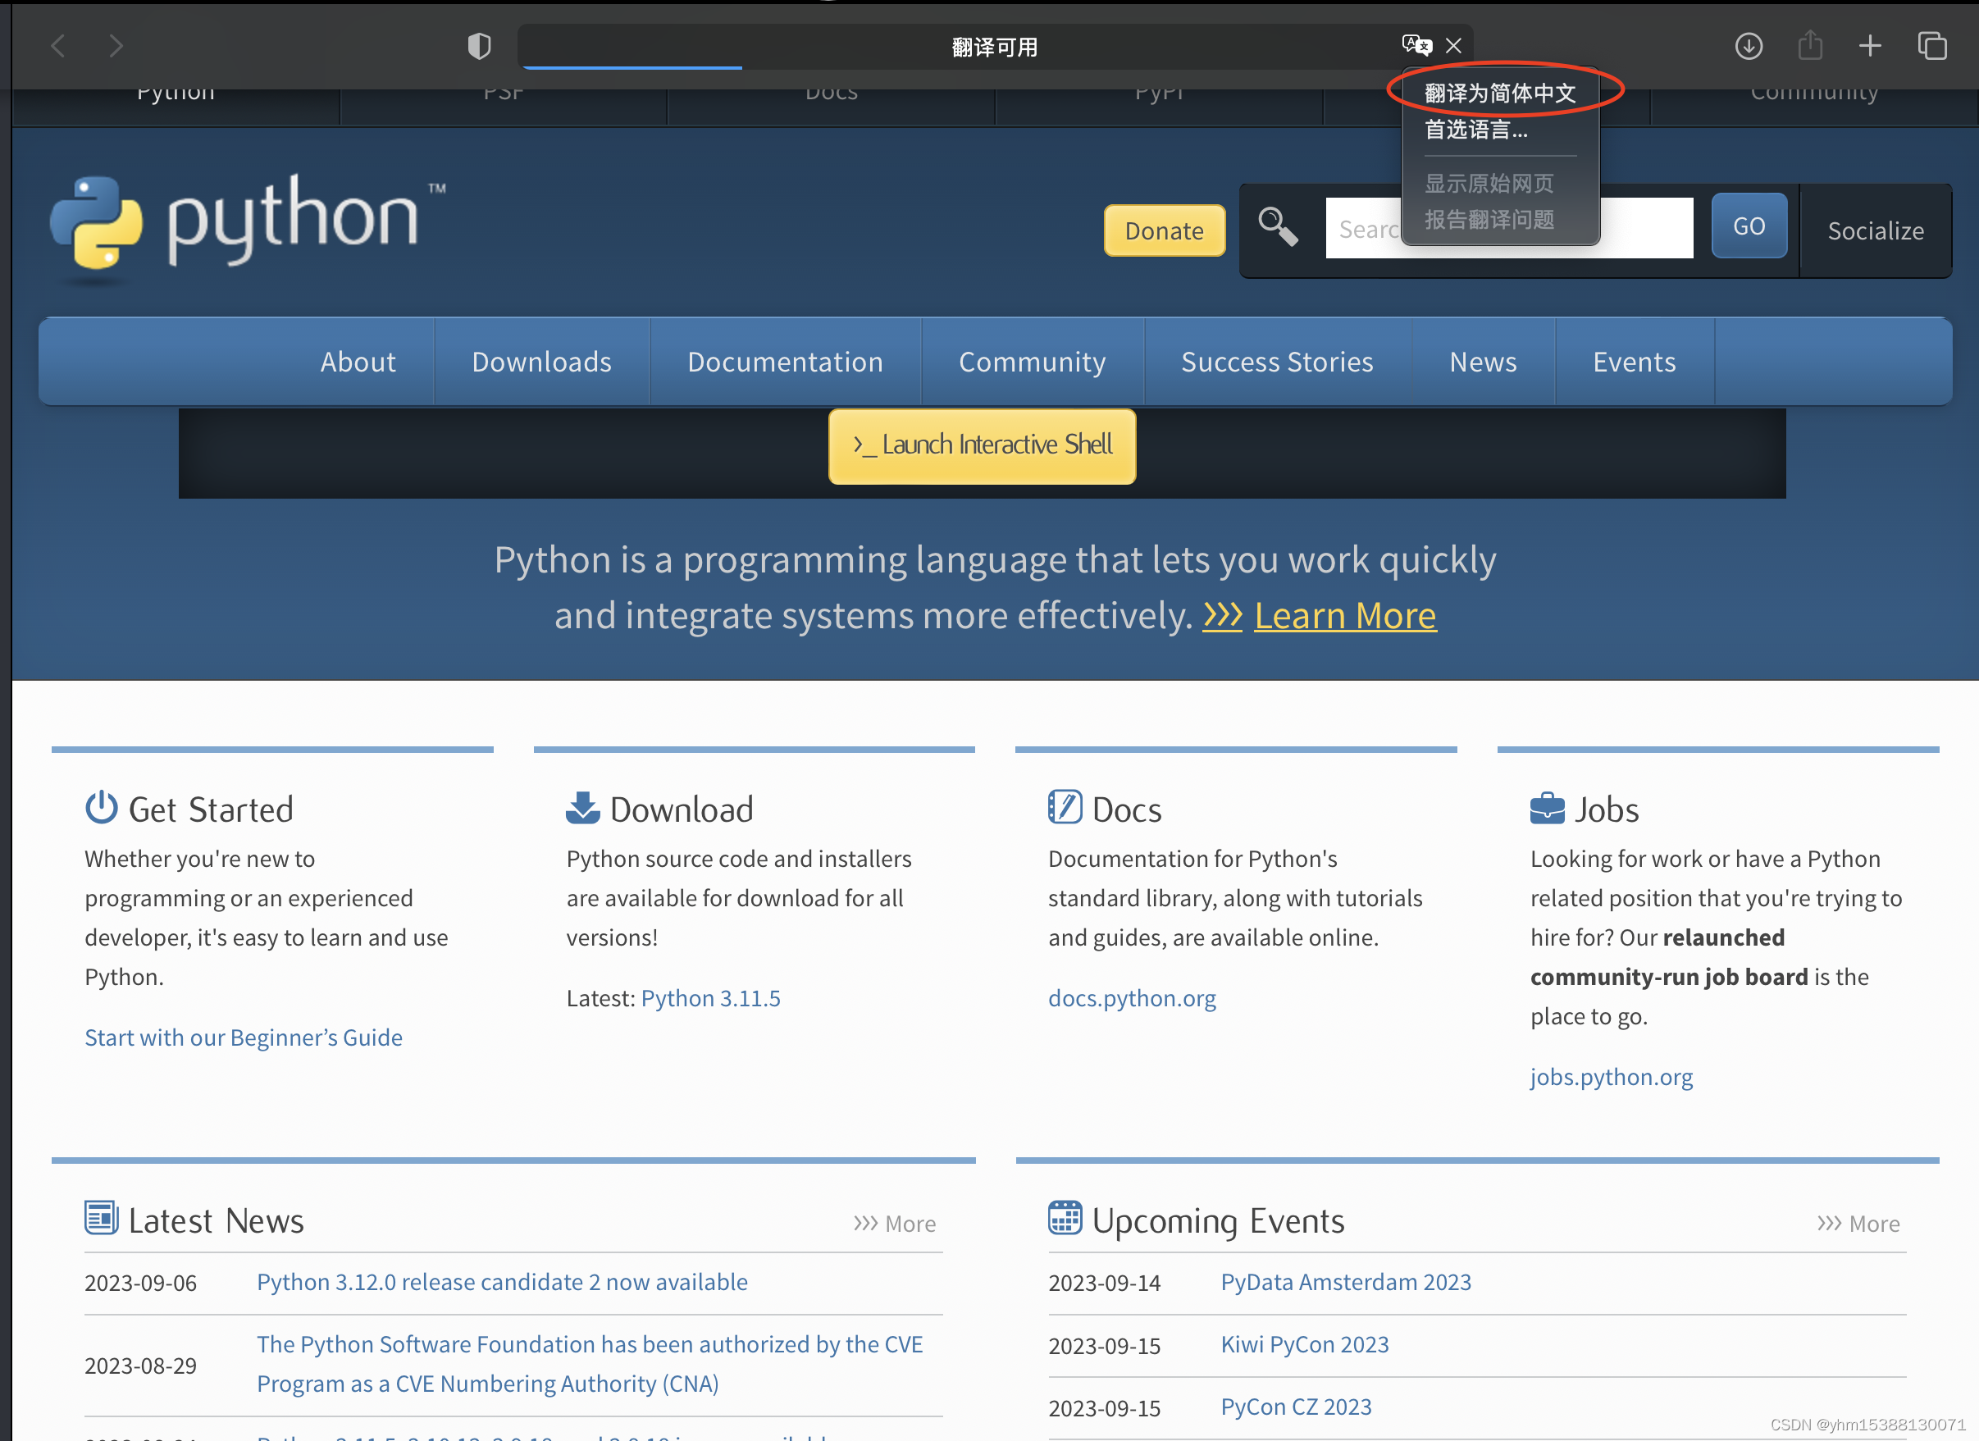Launch Interactive Shell button
This screenshot has width=1979, height=1441.
[982, 446]
